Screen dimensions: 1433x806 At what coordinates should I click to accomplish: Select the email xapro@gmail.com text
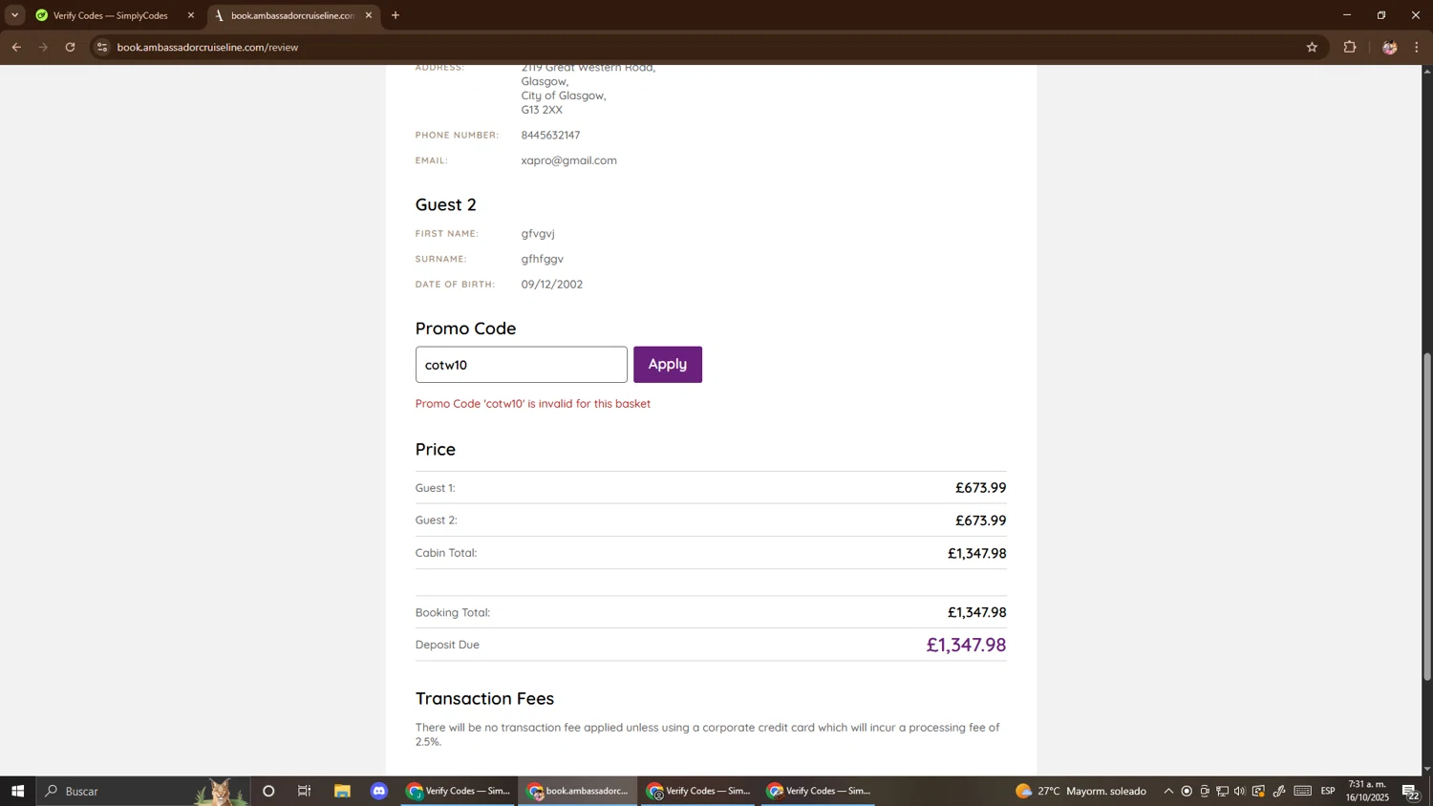click(568, 160)
